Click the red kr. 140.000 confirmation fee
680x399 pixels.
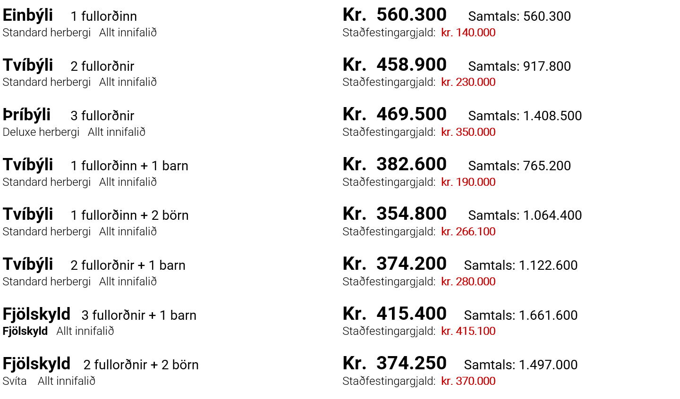468,33
